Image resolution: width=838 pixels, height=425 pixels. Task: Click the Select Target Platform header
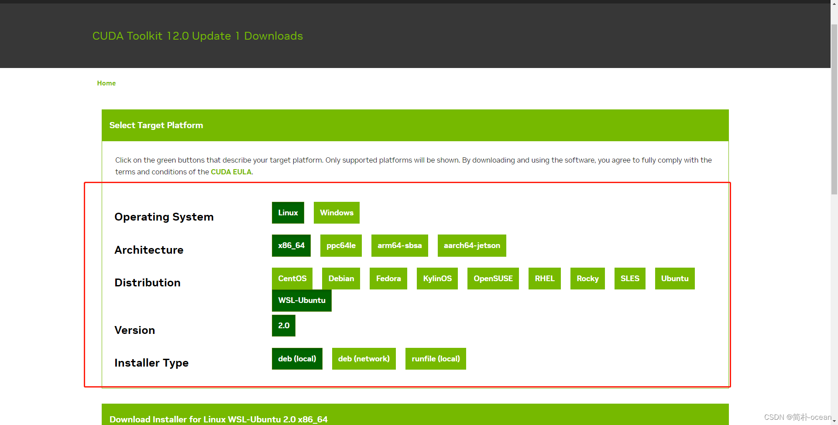[415, 125]
